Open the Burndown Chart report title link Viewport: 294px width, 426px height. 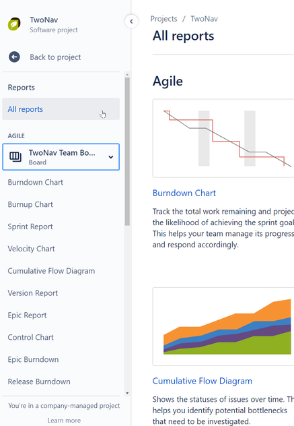[x=184, y=193]
